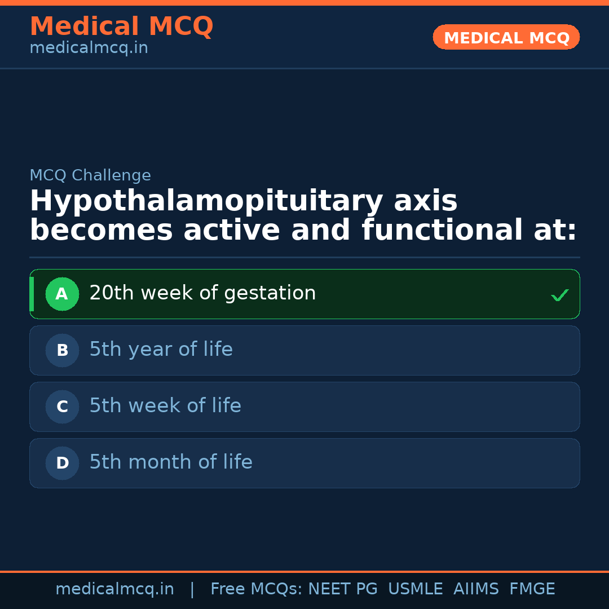
Task: Click the AIIMS footer text
Action: pos(476,589)
